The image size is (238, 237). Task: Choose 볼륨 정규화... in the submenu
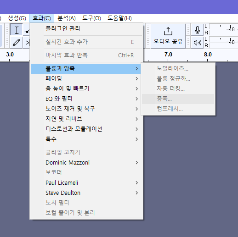click(178, 79)
